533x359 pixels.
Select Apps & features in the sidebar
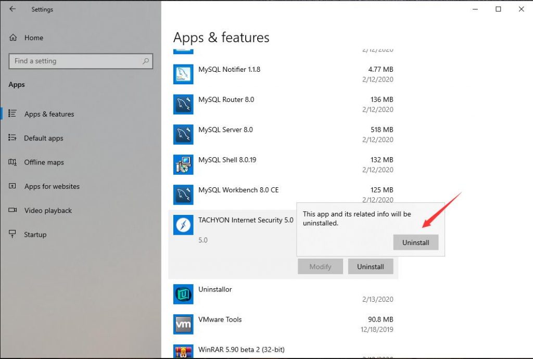[x=49, y=114]
